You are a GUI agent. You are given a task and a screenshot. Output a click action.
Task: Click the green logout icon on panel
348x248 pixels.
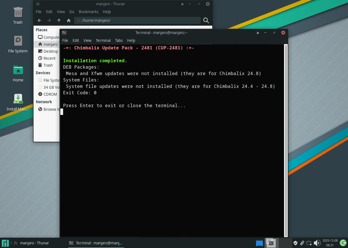[343, 243]
